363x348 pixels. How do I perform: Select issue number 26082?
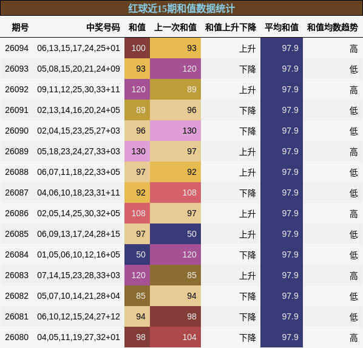tap(16, 296)
